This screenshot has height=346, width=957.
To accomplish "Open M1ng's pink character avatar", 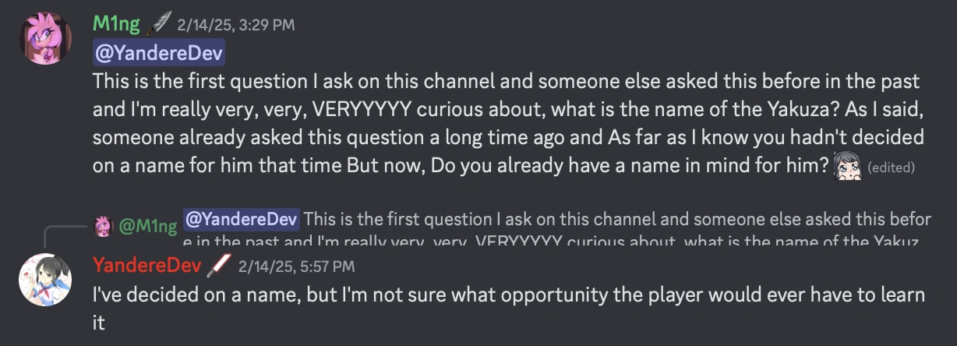I will 46,38.
